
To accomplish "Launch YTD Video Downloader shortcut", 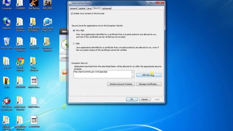I will (7, 103).
